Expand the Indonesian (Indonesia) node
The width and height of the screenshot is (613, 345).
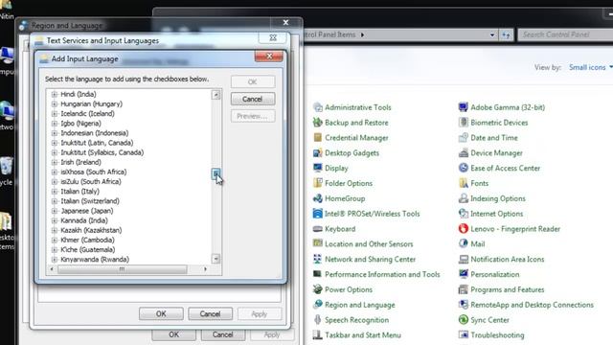[x=55, y=133]
